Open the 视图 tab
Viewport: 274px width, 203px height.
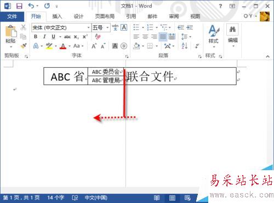[x=195, y=16]
